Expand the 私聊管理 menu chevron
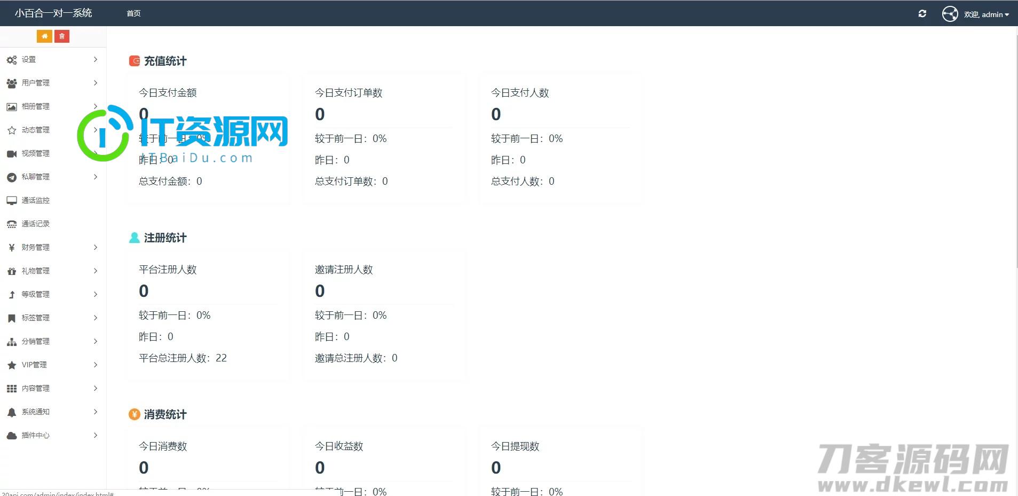Image resolution: width=1018 pixels, height=496 pixels. (x=96, y=177)
